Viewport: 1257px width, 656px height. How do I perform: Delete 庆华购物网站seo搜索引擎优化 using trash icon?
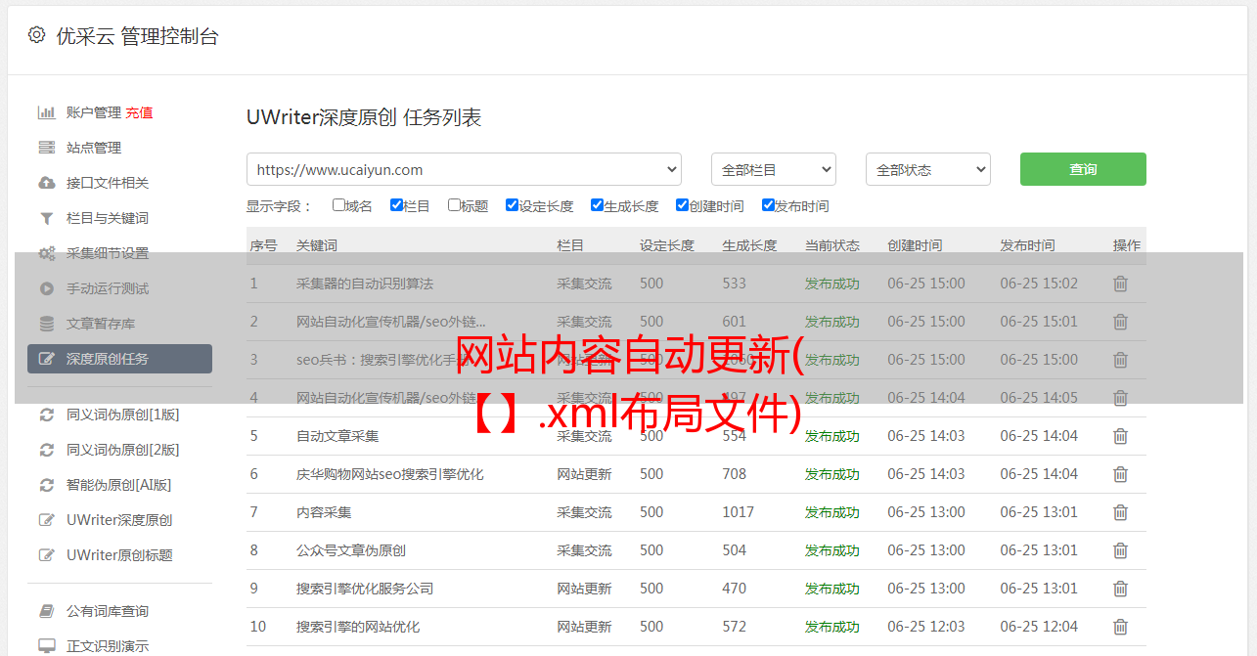pyautogui.click(x=1121, y=474)
